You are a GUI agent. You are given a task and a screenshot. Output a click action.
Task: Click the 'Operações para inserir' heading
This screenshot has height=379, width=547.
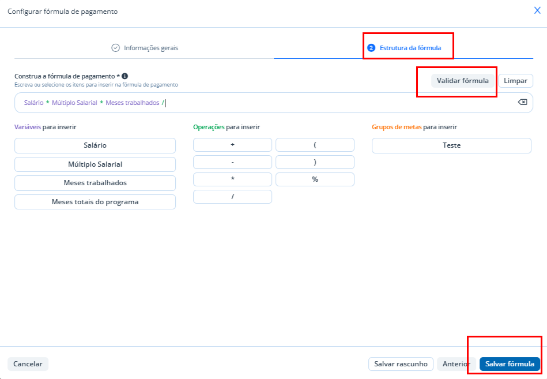pos(227,127)
